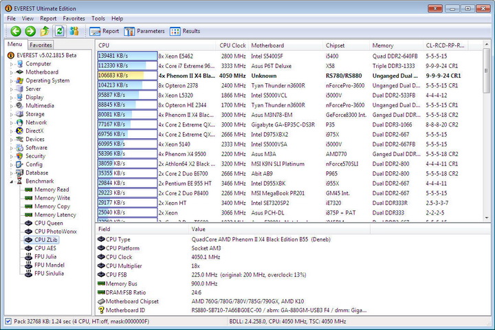The image size is (495, 330).
Task: Select the FPU Julia benchmark
Action: [41, 256]
